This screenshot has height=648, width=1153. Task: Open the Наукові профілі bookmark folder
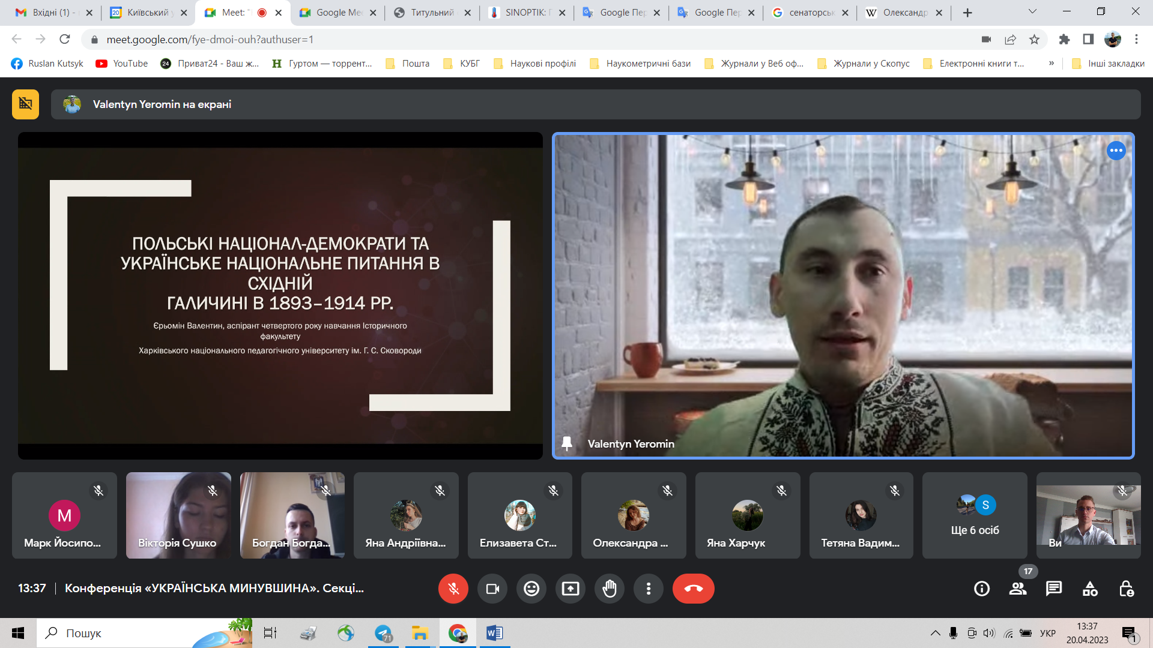[535, 64]
